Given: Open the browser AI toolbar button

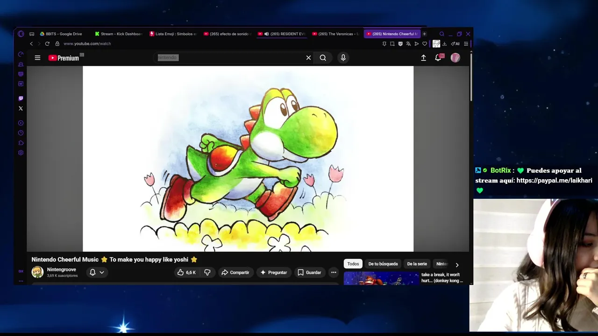Looking at the screenshot, I should pos(455,44).
